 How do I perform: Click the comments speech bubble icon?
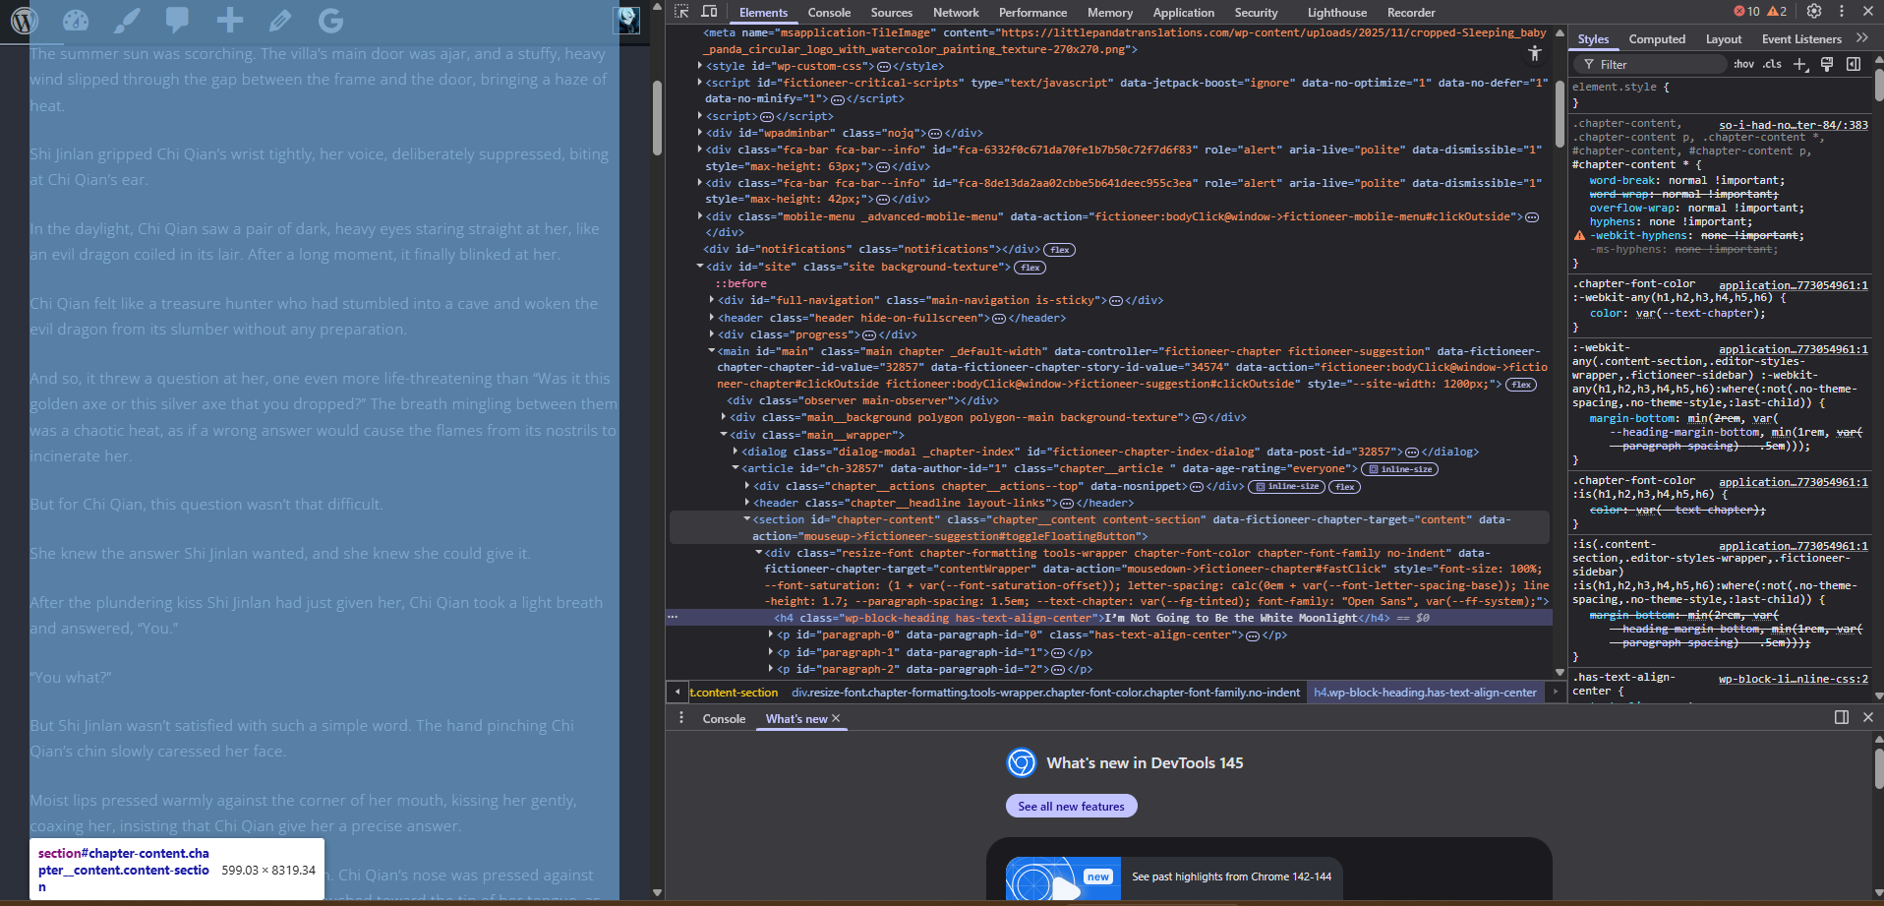coord(177,20)
